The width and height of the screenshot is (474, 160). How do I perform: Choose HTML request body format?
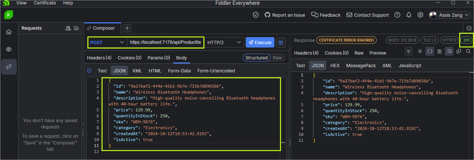point(155,71)
